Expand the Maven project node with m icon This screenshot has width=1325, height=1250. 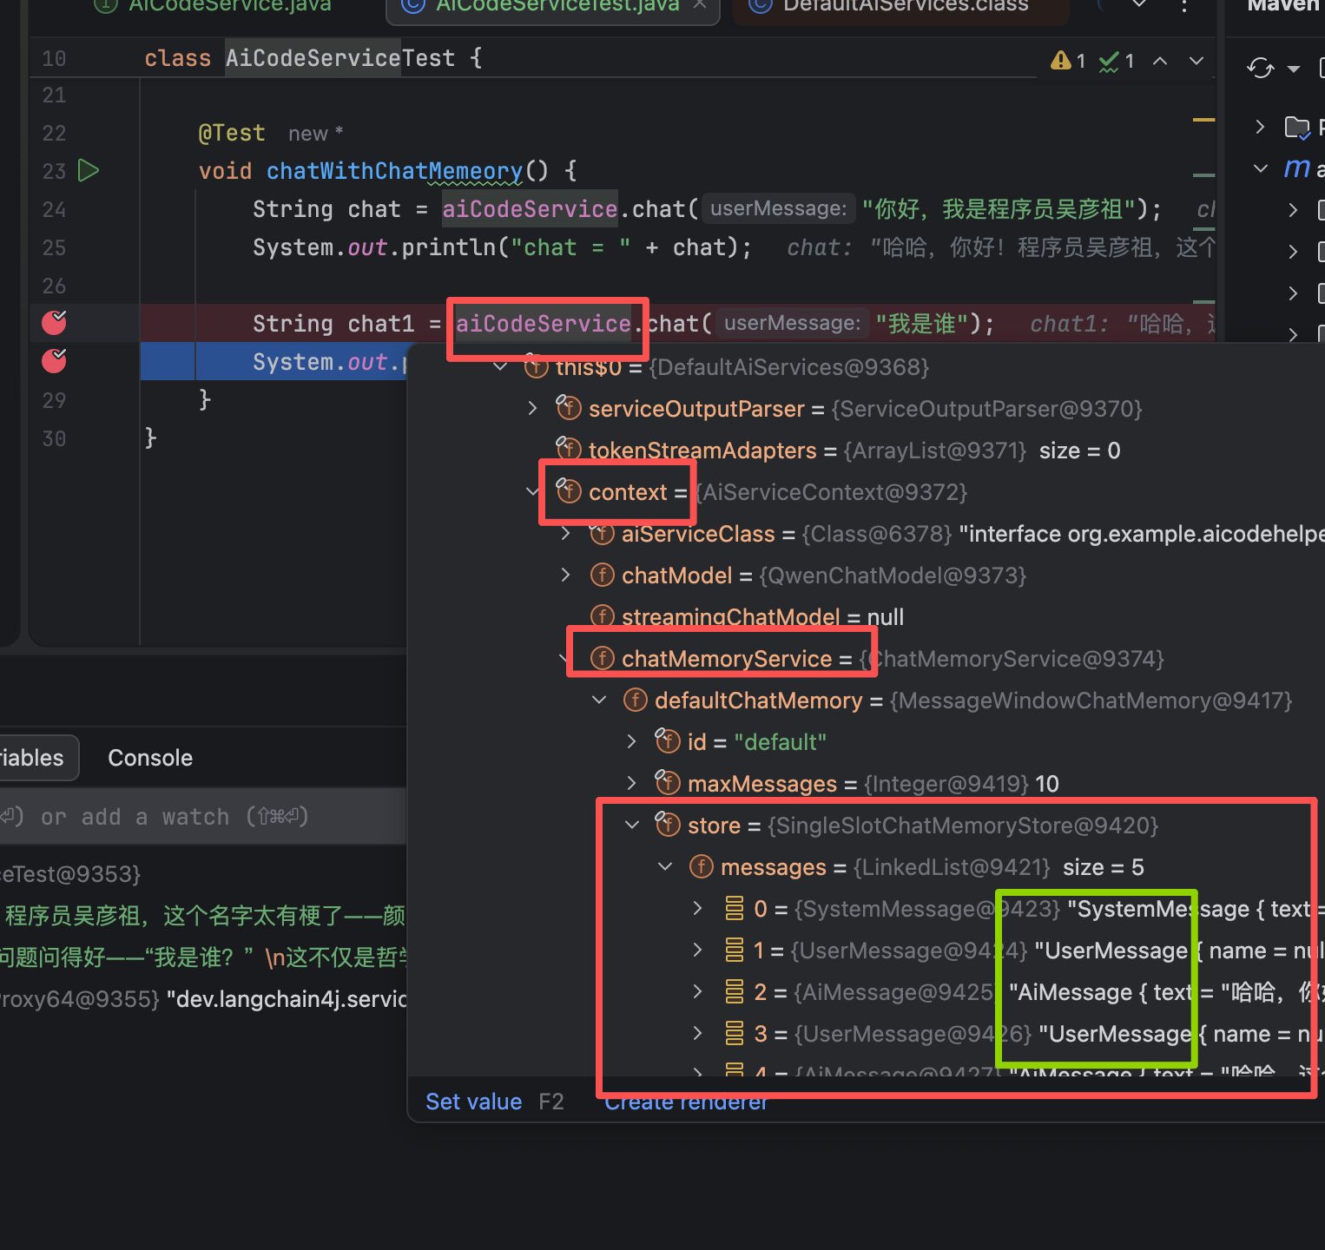coord(1261,168)
